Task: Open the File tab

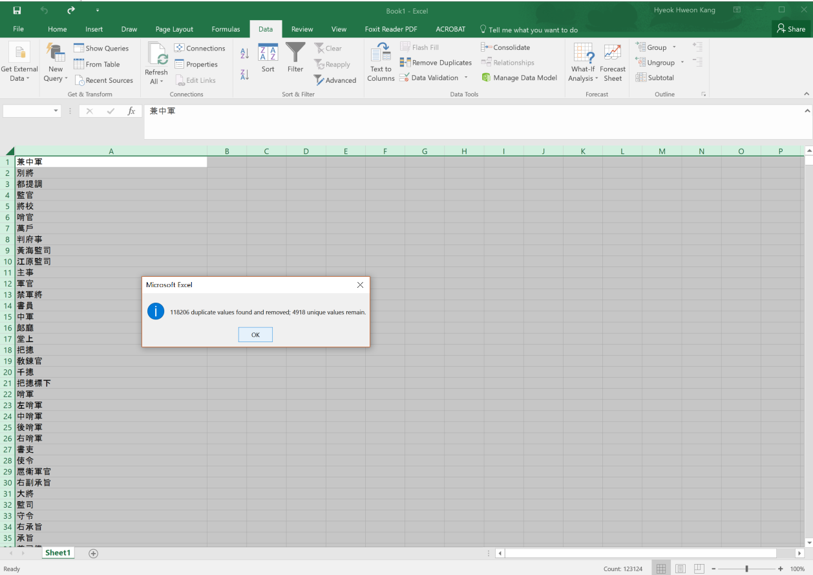Action: (x=18, y=29)
